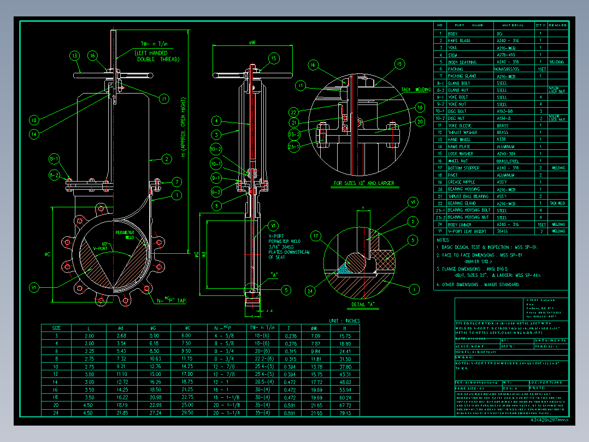Select balloon 18 left of the yoke
The width and height of the screenshot is (589, 442).
click(x=34, y=120)
